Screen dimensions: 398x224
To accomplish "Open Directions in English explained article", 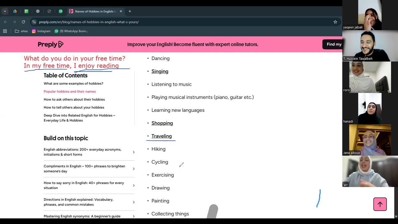I will point(78,202).
